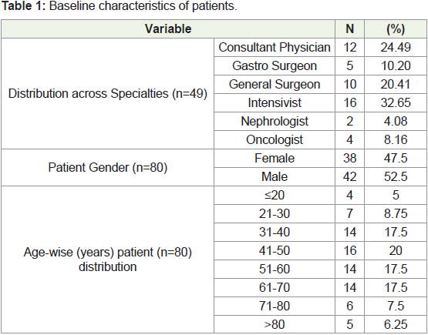
Task: Select the General Surgeon cell
Action: point(275,85)
